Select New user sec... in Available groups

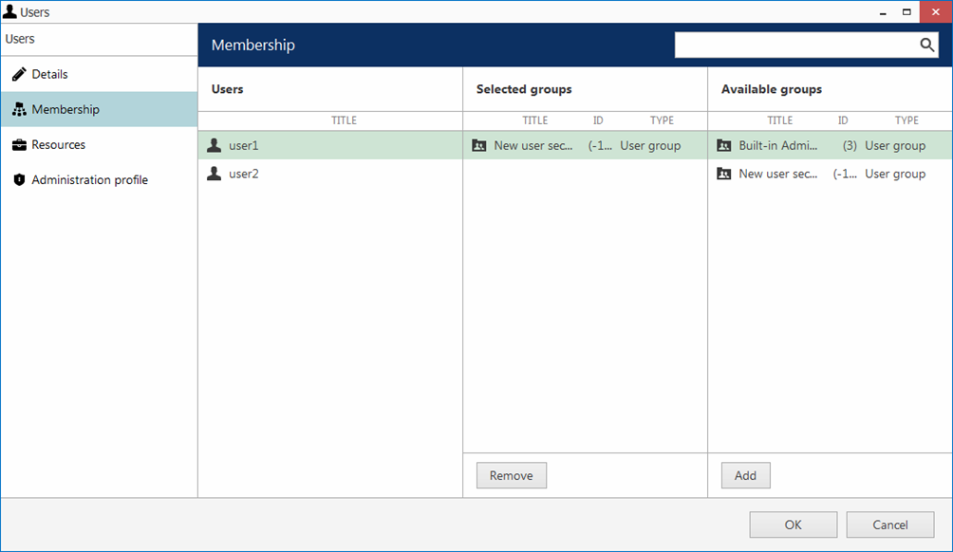coord(777,174)
